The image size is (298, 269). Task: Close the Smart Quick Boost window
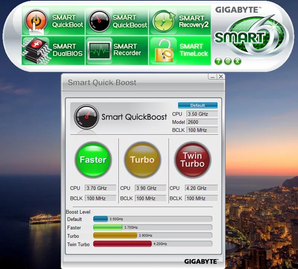221,77
